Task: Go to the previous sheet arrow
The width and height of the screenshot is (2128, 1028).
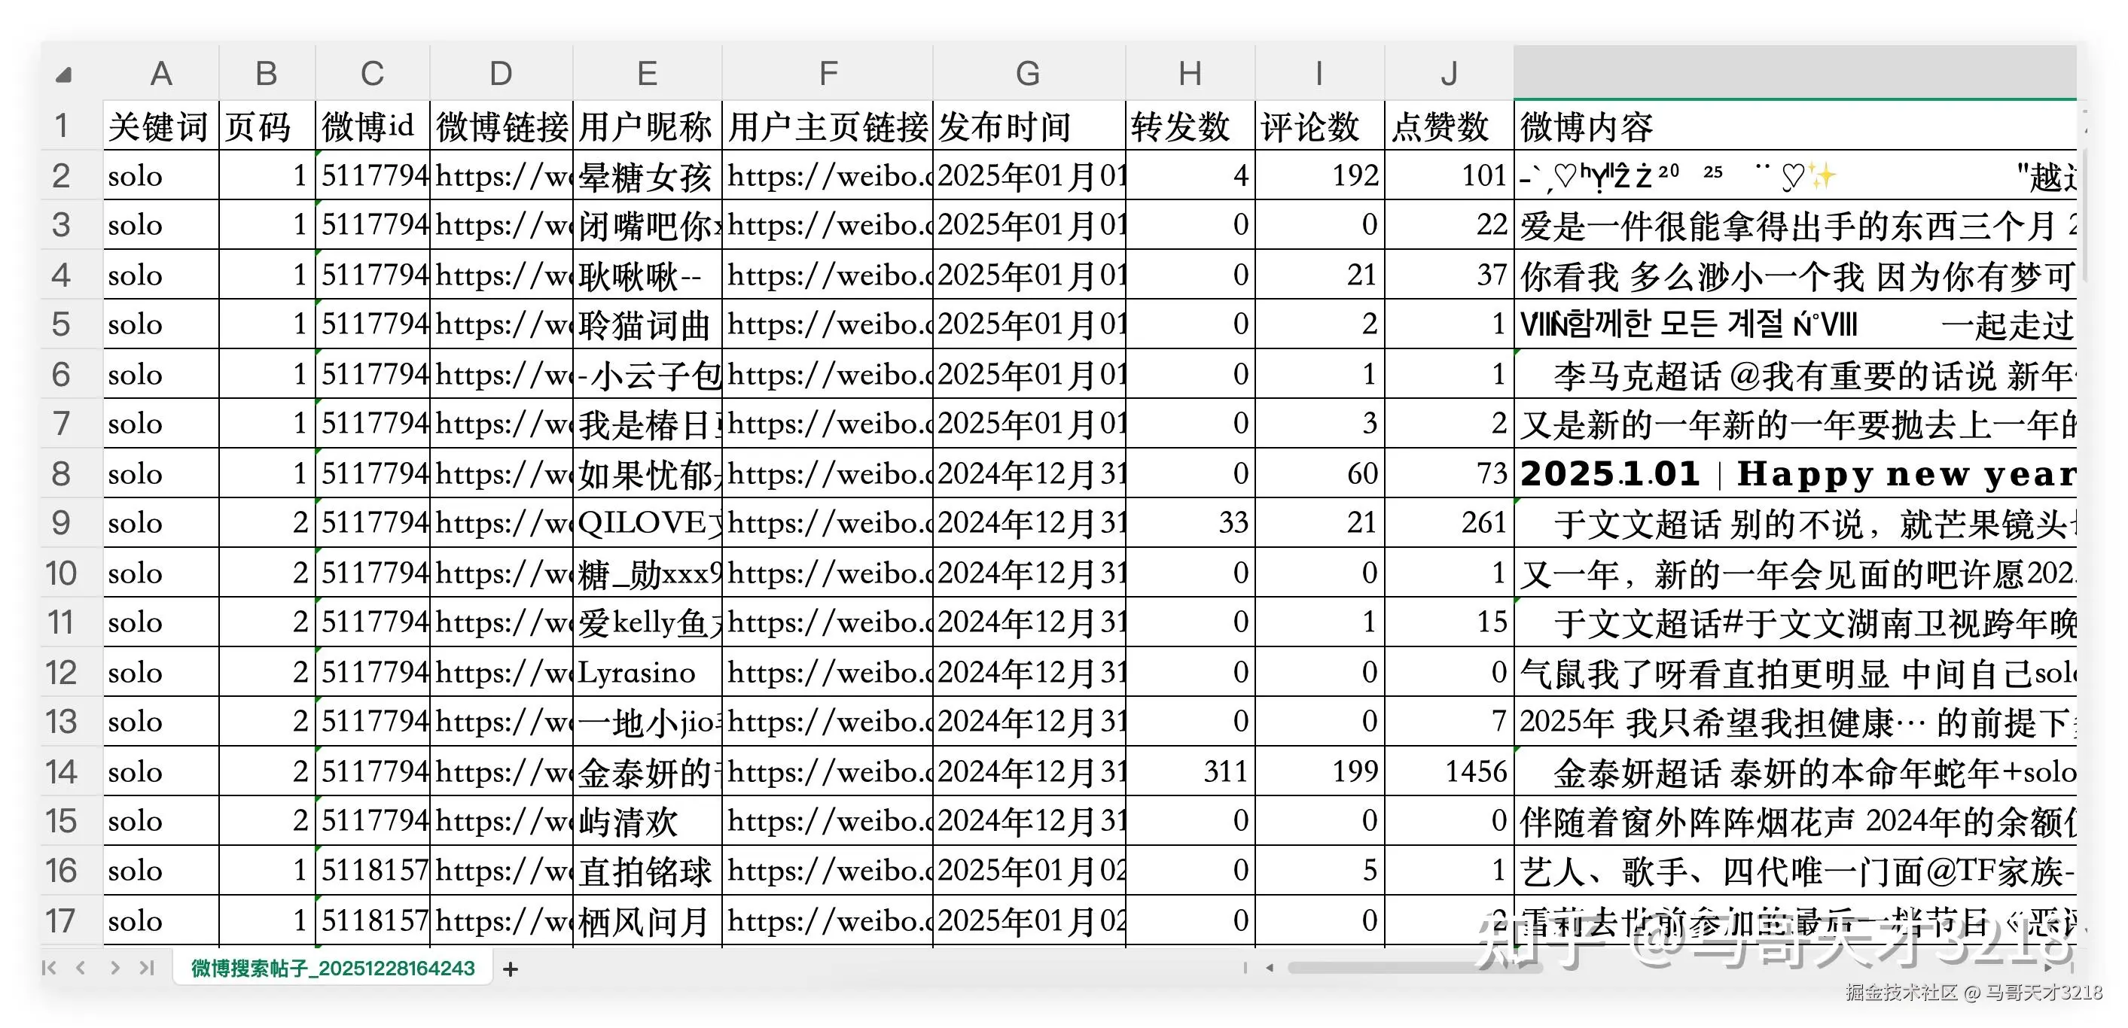Action: (81, 968)
